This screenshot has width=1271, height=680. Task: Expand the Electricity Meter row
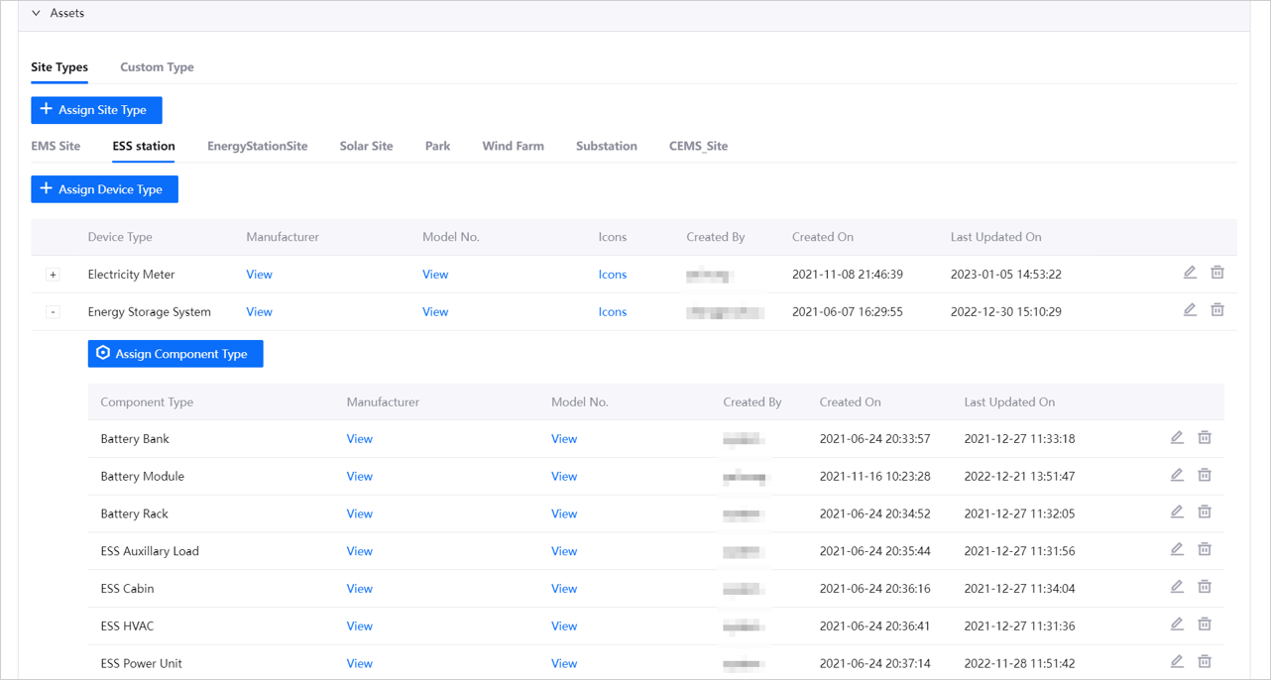[54, 275]
